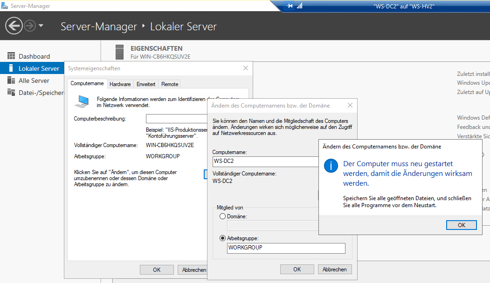Confirm restart message with OK button
This screenshot has height=283, width=490.
pos(461,225)
